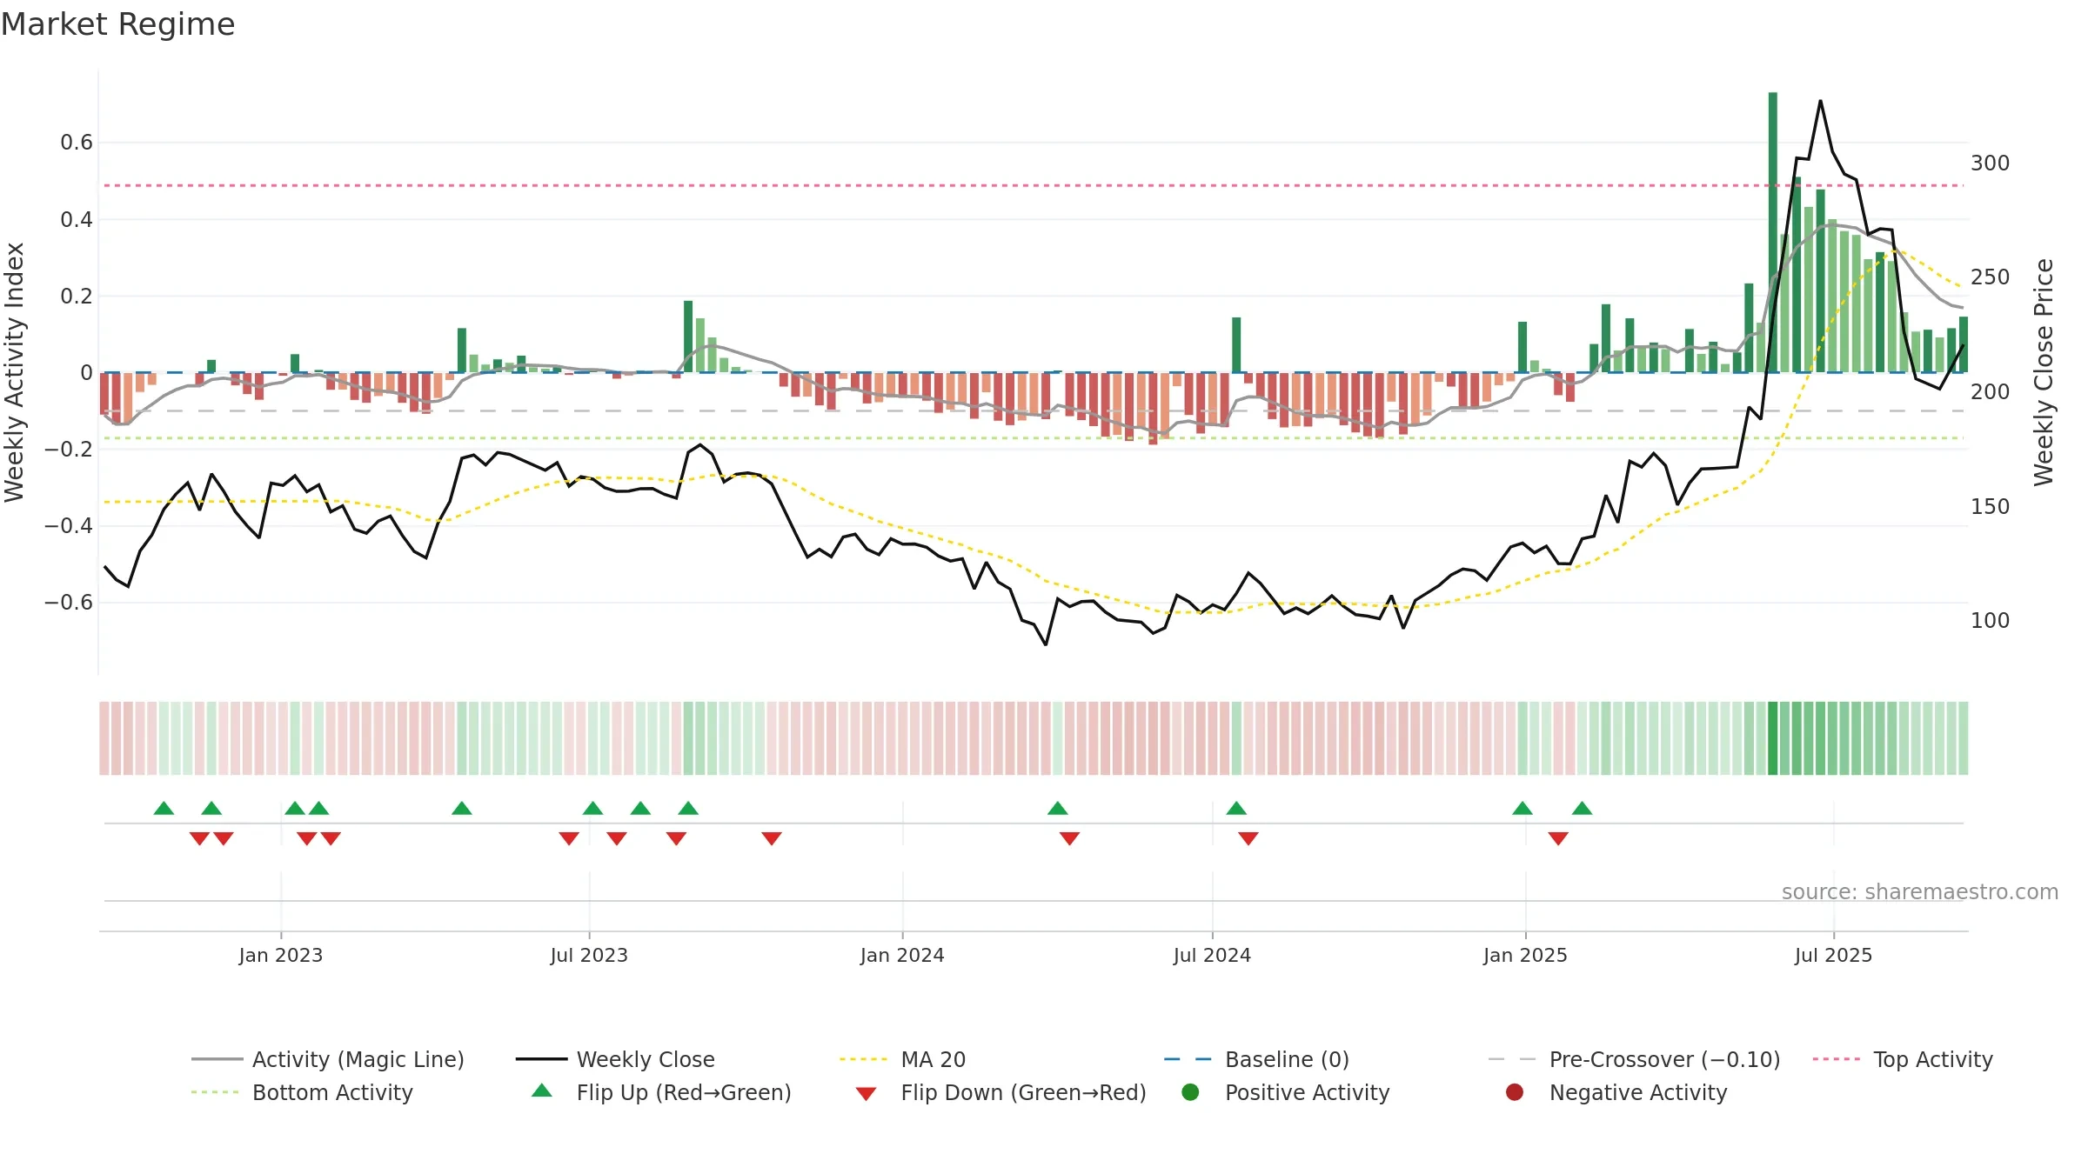Screen dimensions: 2088x1174
Task: Toggle the Flip Down (Green→Red) legend entry
Action: (x=1000, y=1092)
